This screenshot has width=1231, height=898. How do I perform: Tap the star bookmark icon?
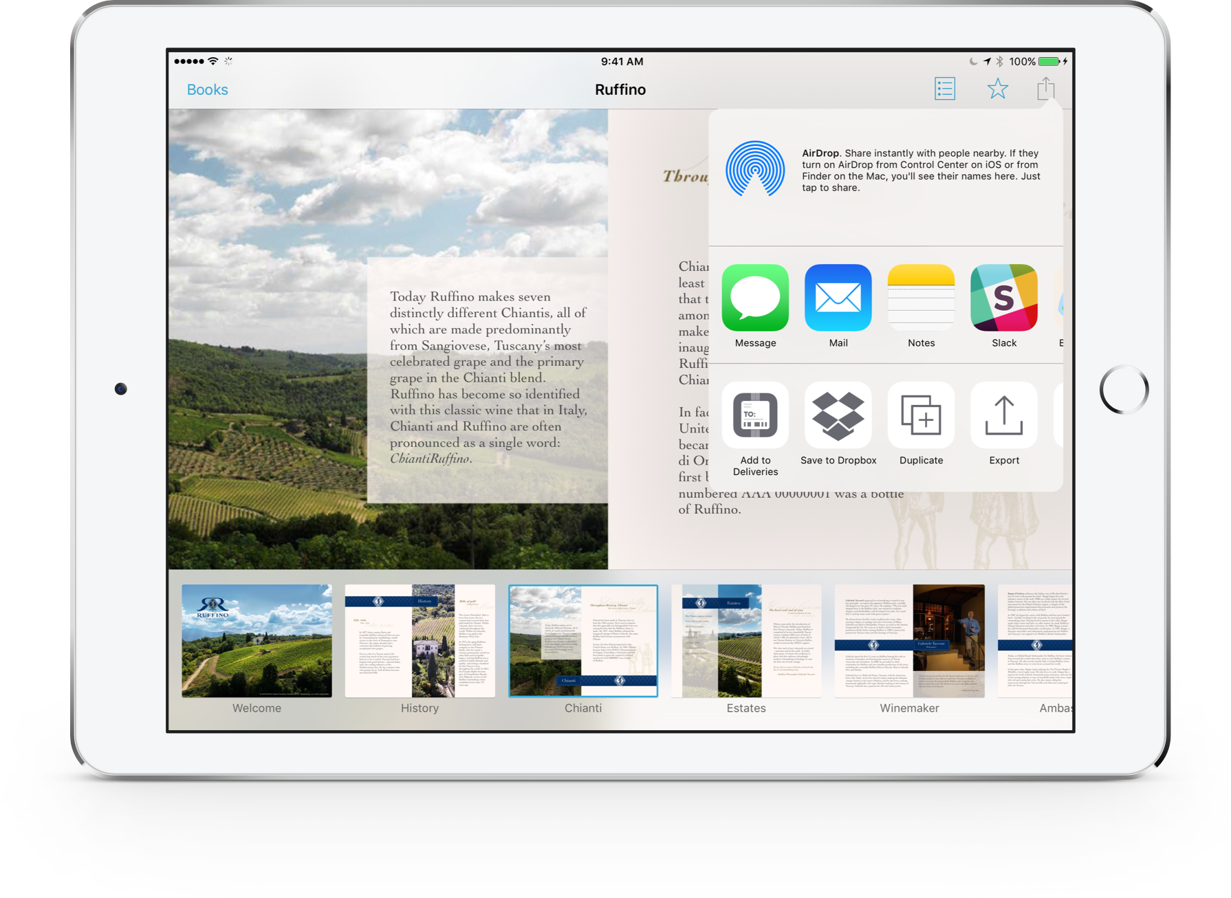997,89
